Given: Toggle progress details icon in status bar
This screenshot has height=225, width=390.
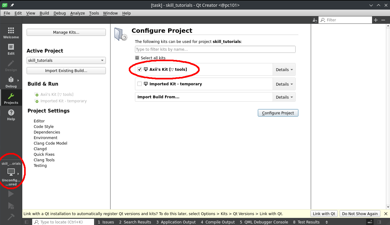Looking at the screenshot, I should pyautogui.click(x=370, y=222).
